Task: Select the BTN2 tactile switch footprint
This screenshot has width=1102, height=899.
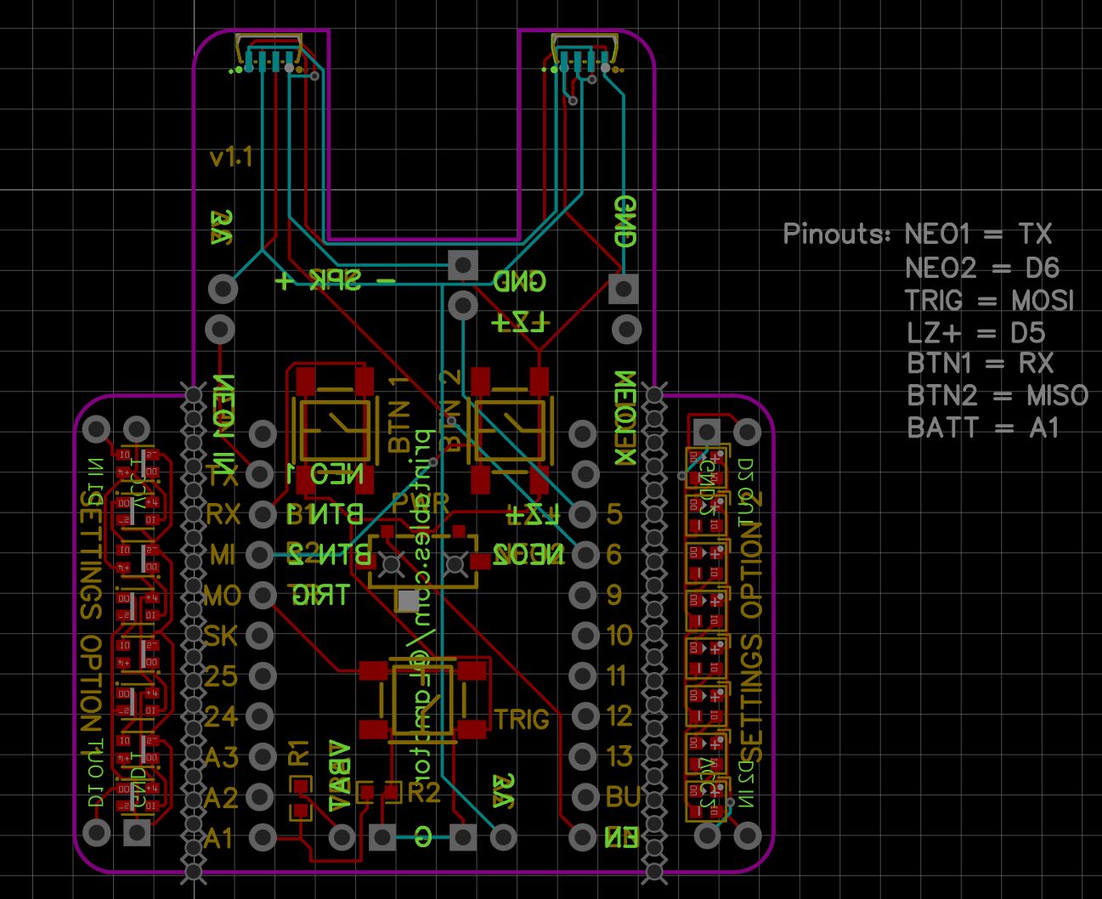Action: (x=510, y=427)
